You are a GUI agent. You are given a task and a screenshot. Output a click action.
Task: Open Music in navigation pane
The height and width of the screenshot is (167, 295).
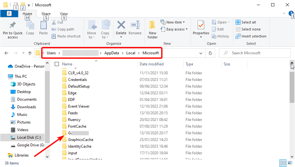(x=19, y=115)
